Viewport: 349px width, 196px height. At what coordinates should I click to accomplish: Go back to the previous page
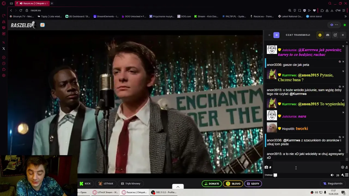11,10
